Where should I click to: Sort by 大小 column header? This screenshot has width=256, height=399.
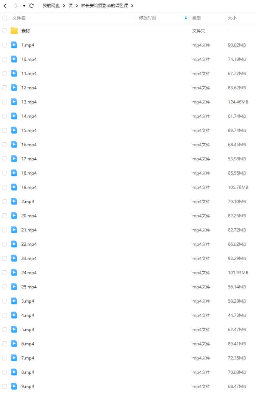pyautogui.click(x=232, y=18)
